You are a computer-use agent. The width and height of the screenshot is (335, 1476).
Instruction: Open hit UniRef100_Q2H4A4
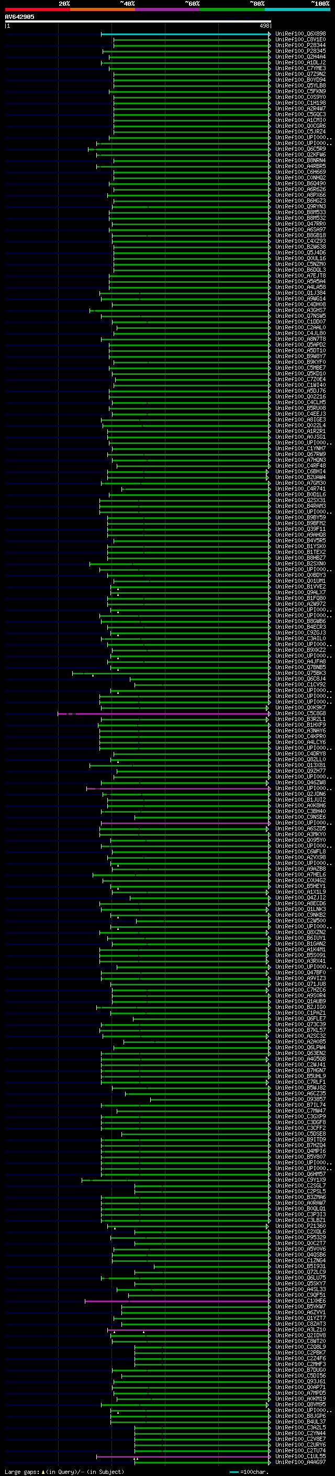coord(300,57)
